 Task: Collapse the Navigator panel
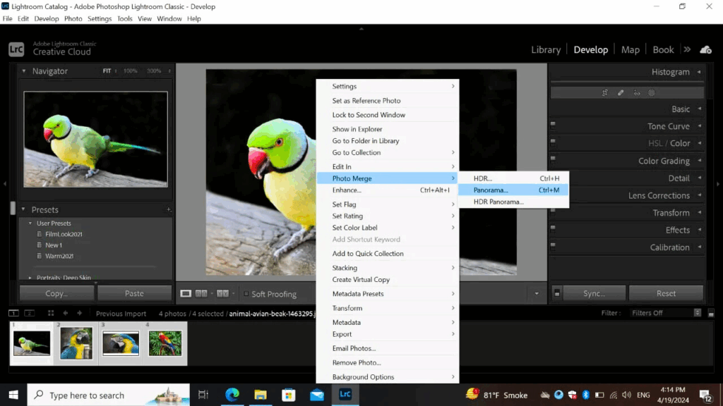[24, 71]
